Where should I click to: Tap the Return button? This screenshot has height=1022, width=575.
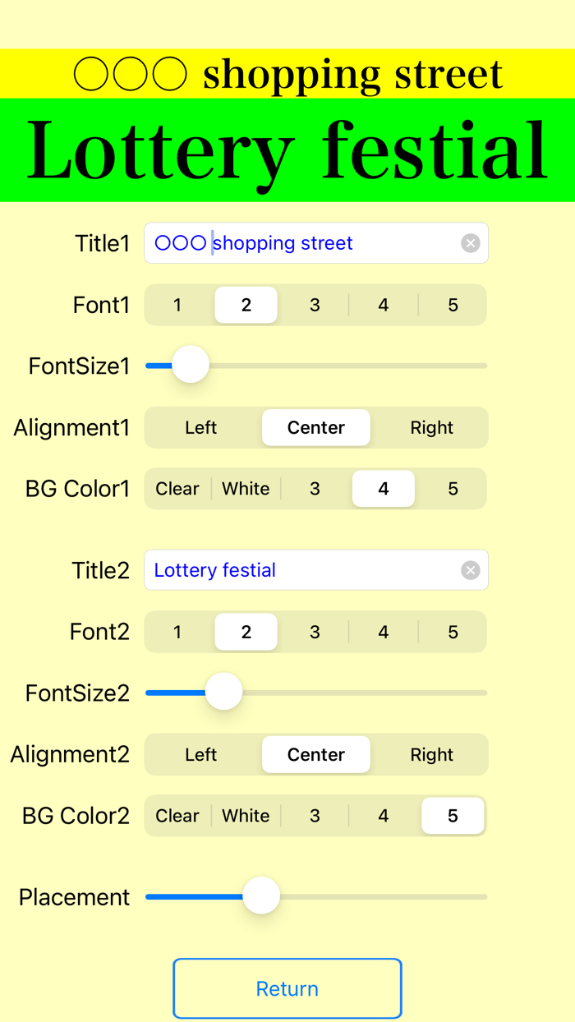(287, 987)
